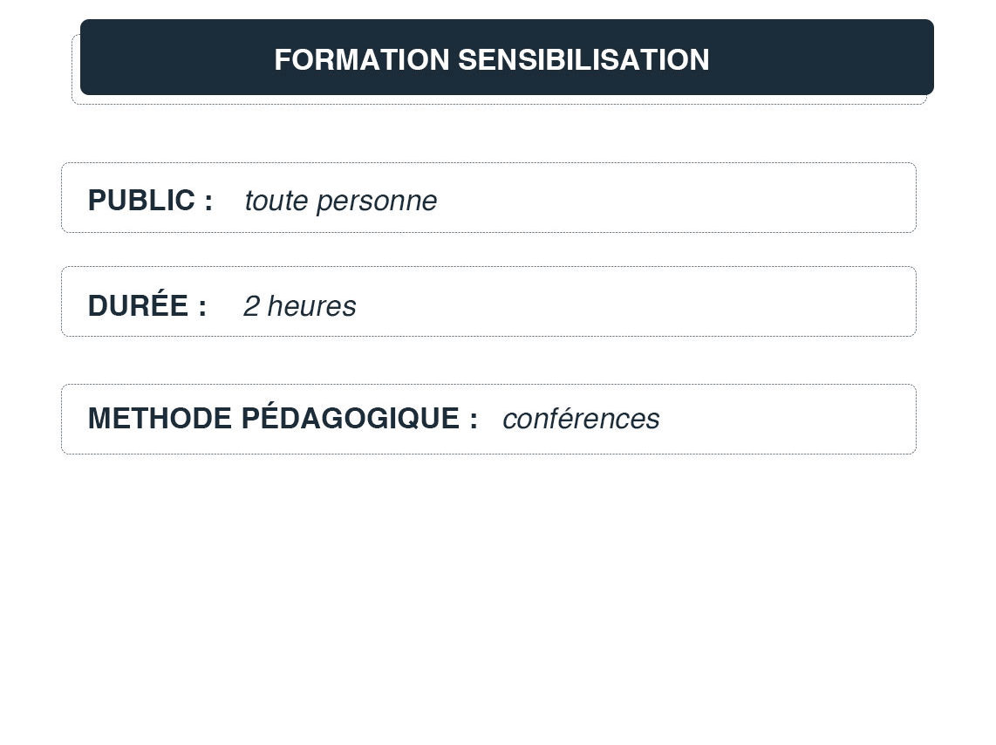Viewport: 996px width, 745px height.
Task: Click the word FORMATION in the title
Action: pos(361,59)
